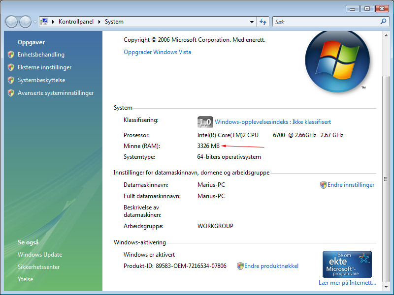Click the scrollbar up arrow
This screenshot has width=394, height=295.
pyautogui.click(x=386, y=35)
